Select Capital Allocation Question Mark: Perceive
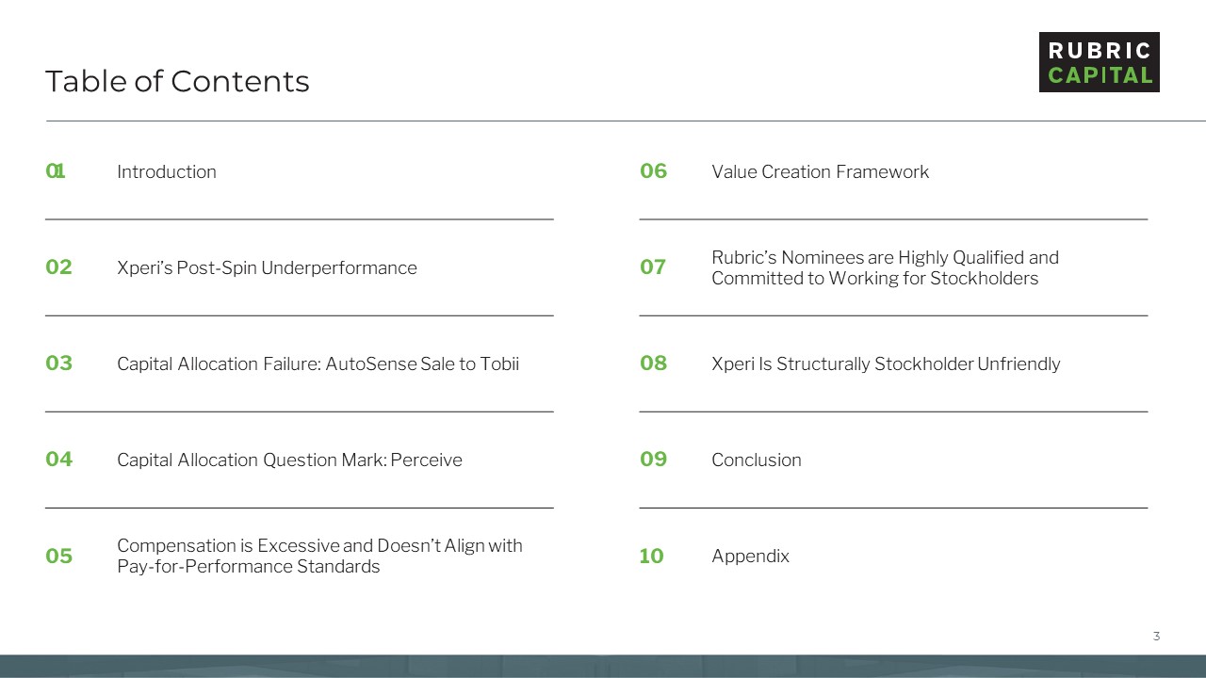1206x678 pixels. pyautogui.click(x=289, y=460)
